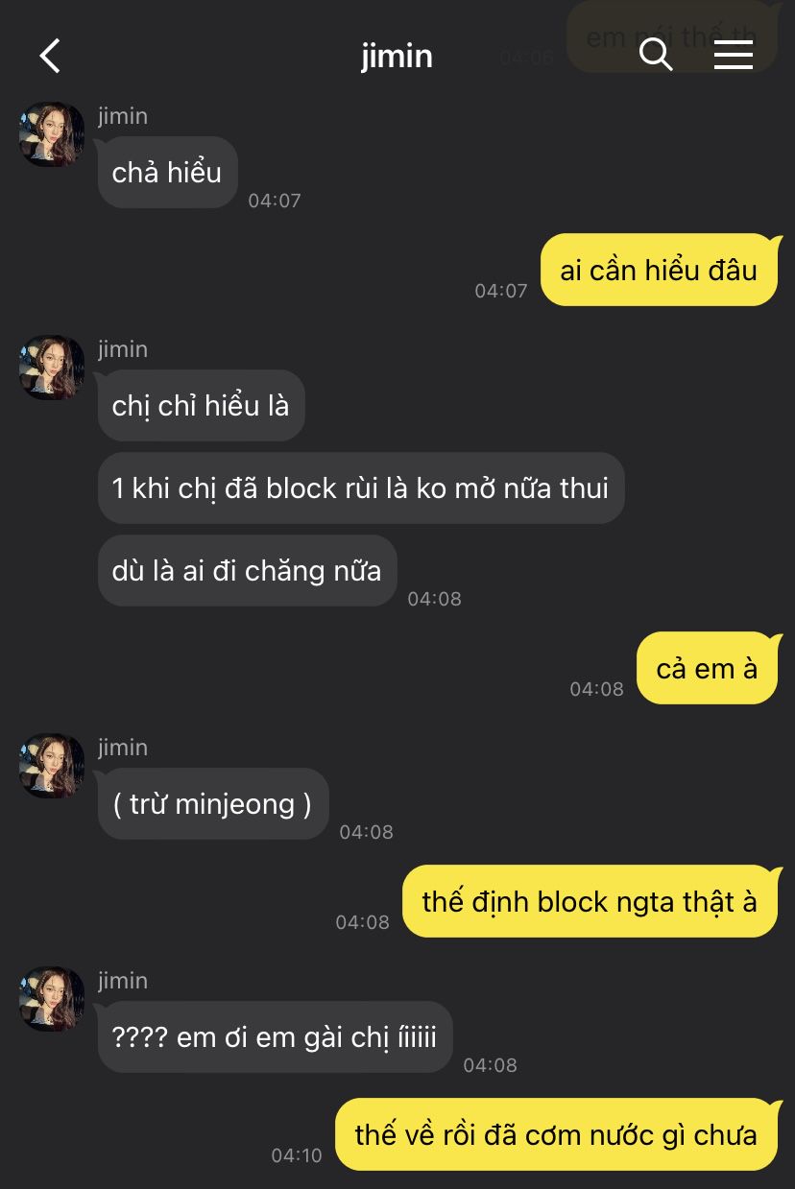The image size is (795, 1189).
Task: Tap the '1 khi chị đã block' message
Action: tap(361, 488)
